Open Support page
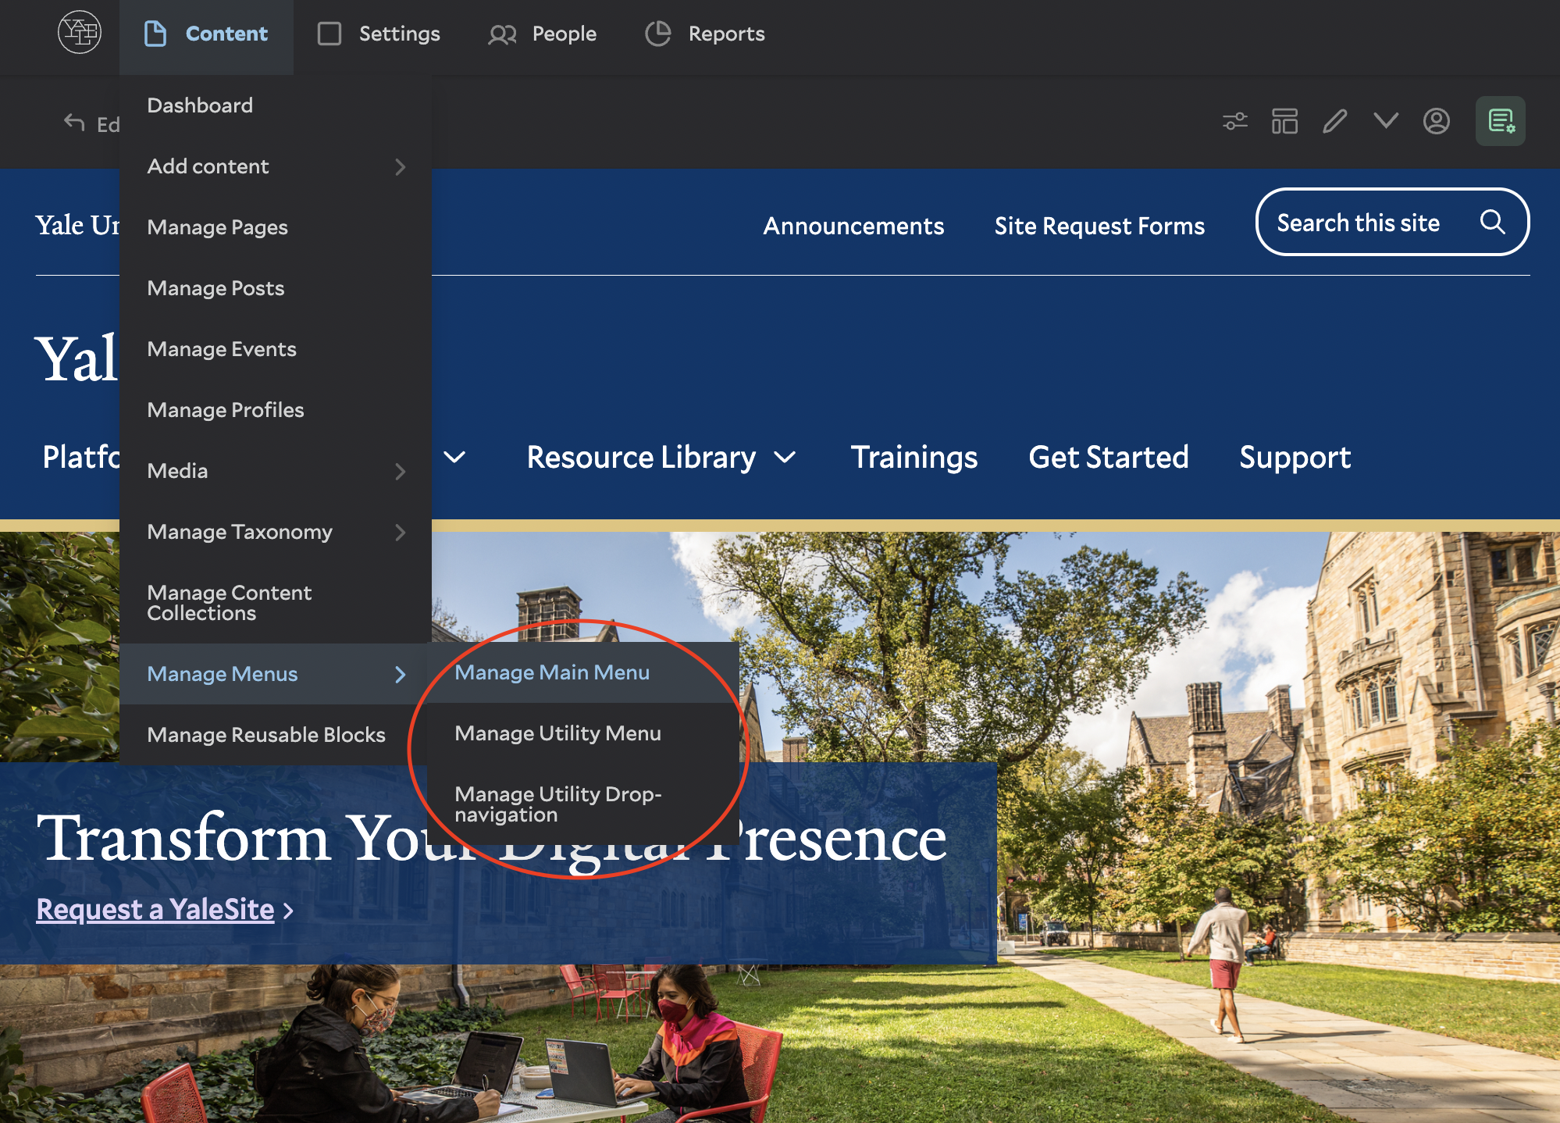This screenshot has width=1560, height=1123. point(1295,458)
